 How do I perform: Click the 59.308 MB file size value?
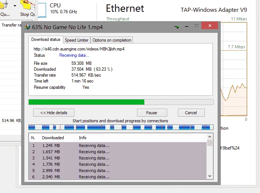(x=81, y=63)
